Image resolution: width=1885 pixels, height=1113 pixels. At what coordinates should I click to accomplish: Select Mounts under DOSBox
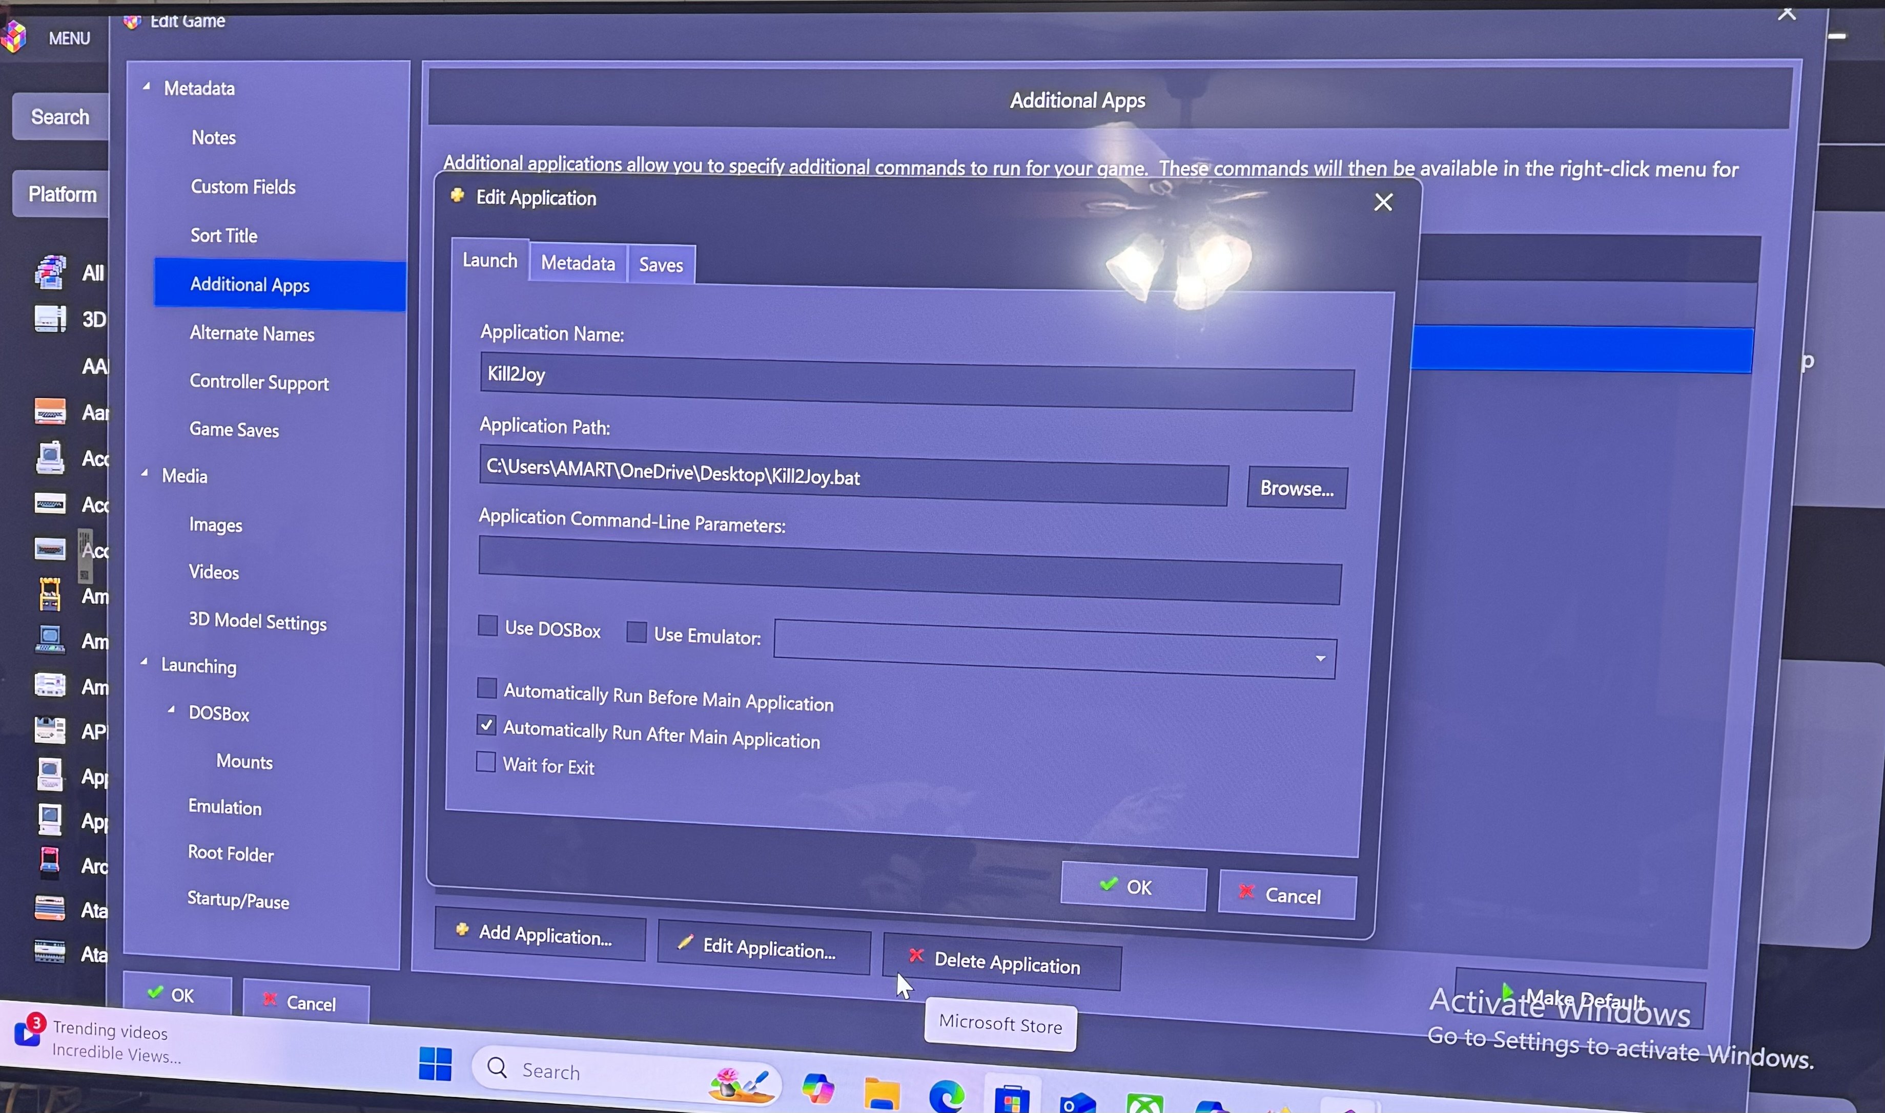(x=244, y=761)
